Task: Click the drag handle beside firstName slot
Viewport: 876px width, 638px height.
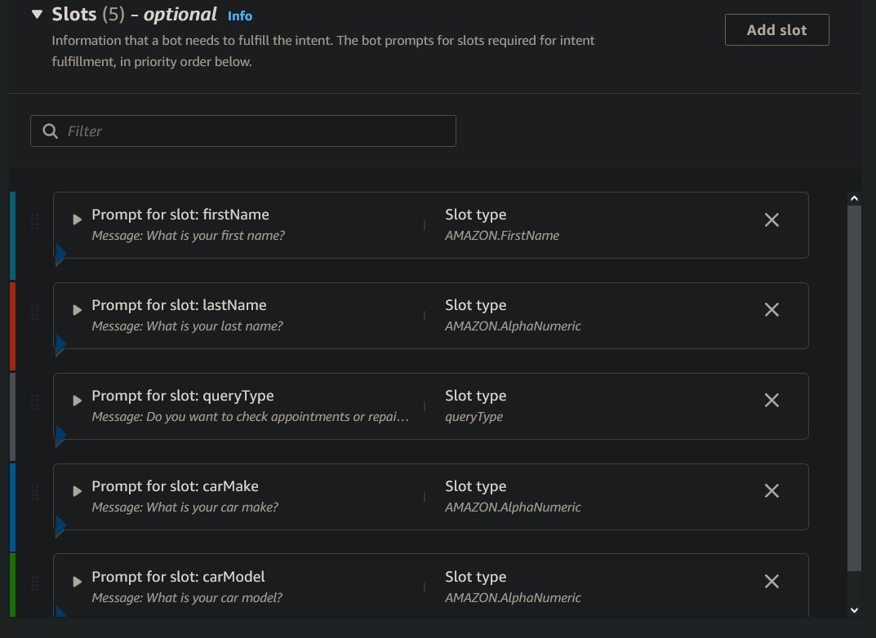Action: (x=34, y=222)
